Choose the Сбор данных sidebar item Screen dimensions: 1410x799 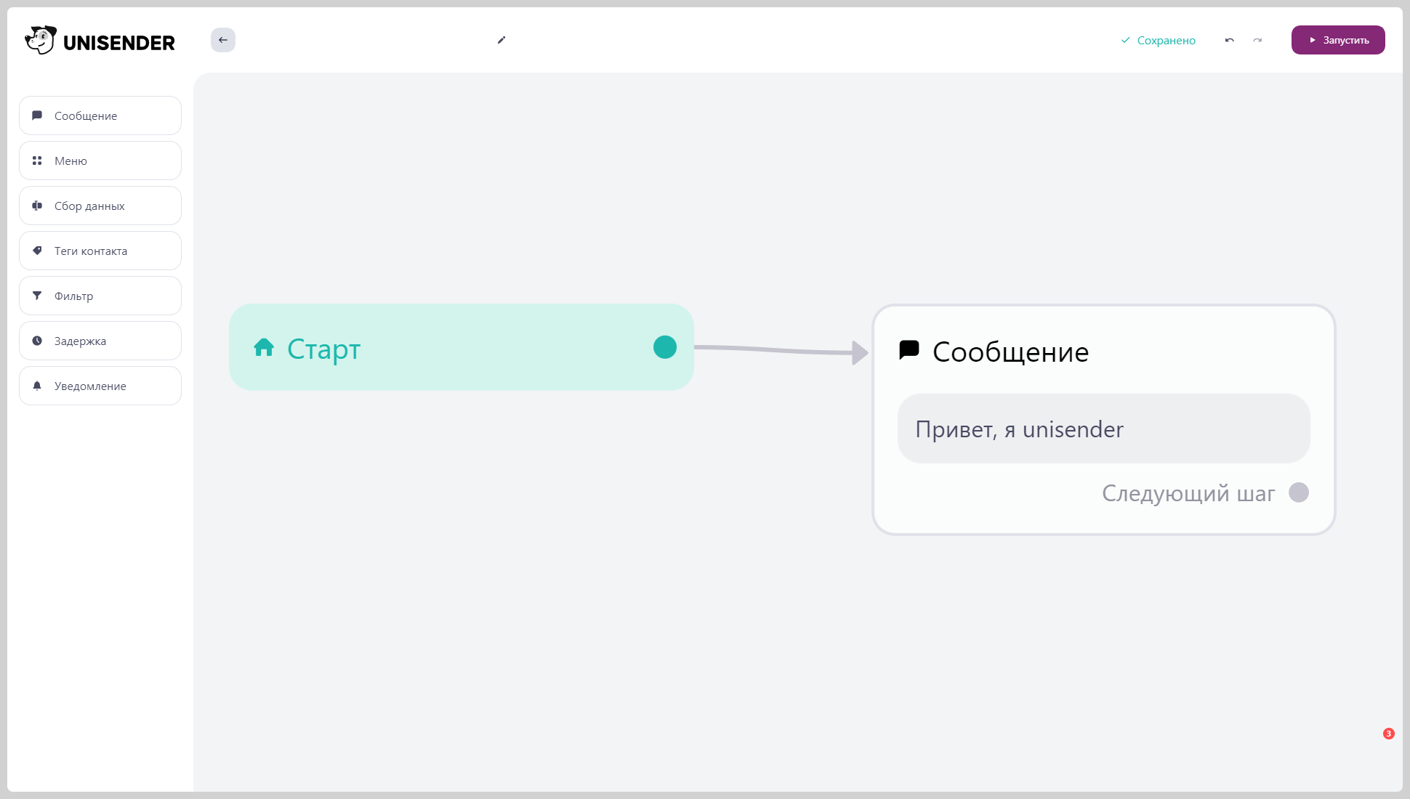(x=100, y=206)
